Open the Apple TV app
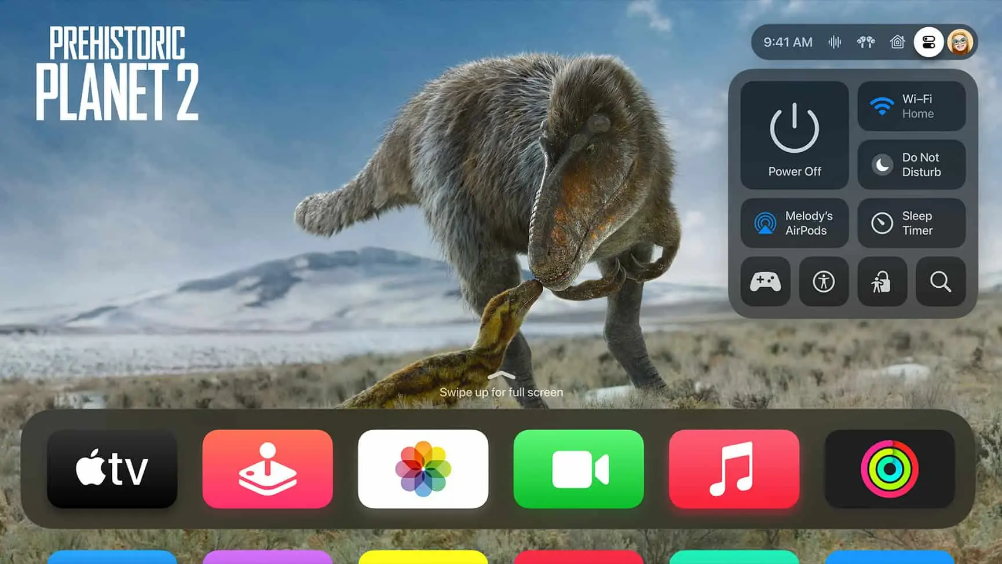The height and width of the screenshot is (564, 1002). point(112,469)
